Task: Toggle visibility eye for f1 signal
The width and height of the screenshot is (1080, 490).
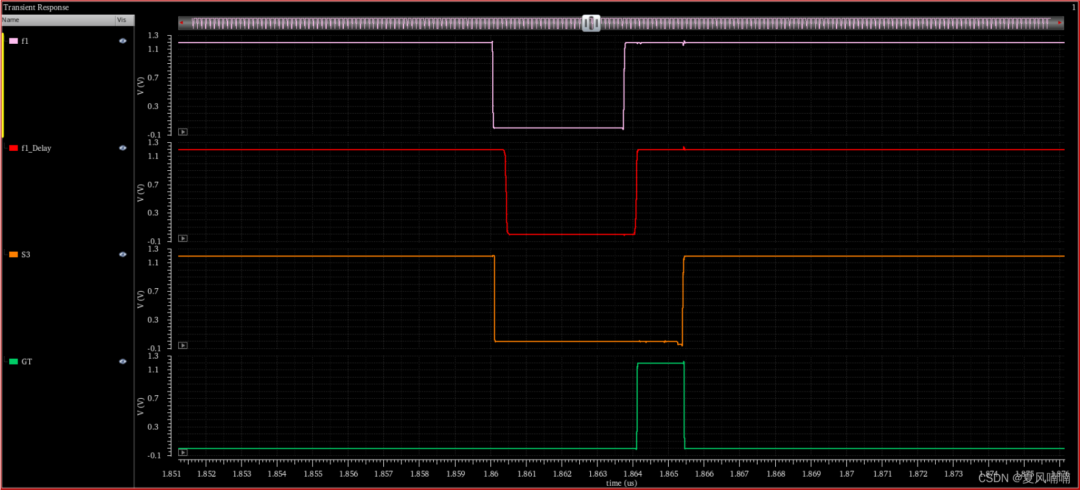Action: coord(123,41)
